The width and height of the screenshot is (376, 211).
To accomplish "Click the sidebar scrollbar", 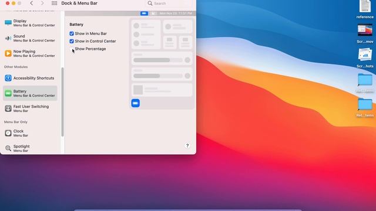I will click(63, 101).
